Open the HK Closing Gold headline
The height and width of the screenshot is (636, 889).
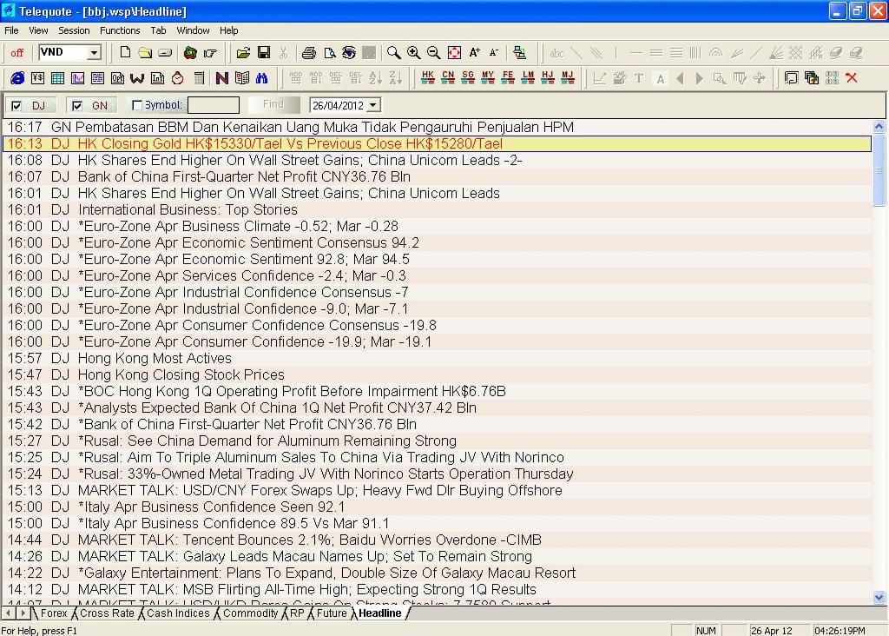(x=290, y=143)
